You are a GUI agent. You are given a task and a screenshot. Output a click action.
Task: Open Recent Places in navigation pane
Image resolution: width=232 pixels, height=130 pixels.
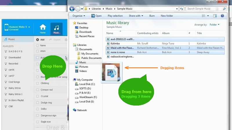87,36
